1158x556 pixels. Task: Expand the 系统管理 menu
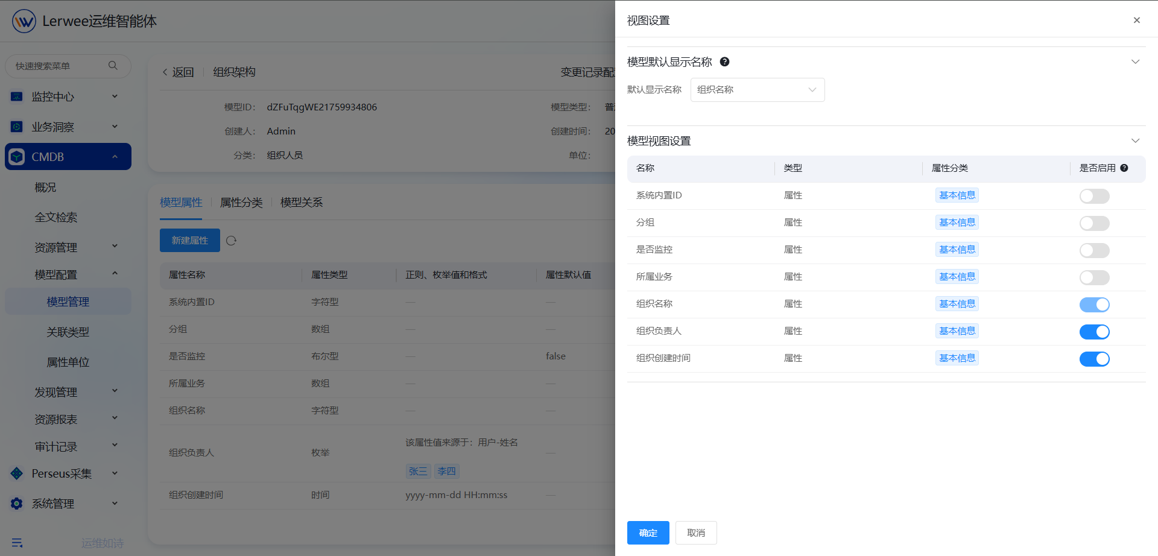click(x=115, y=503)
